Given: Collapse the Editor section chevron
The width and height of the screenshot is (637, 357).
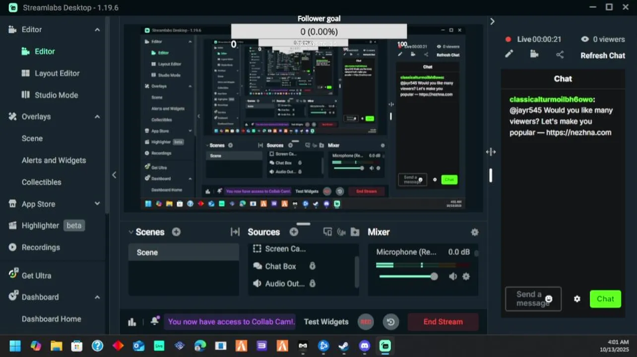Looking at the screenshot, I should [97, 30].
